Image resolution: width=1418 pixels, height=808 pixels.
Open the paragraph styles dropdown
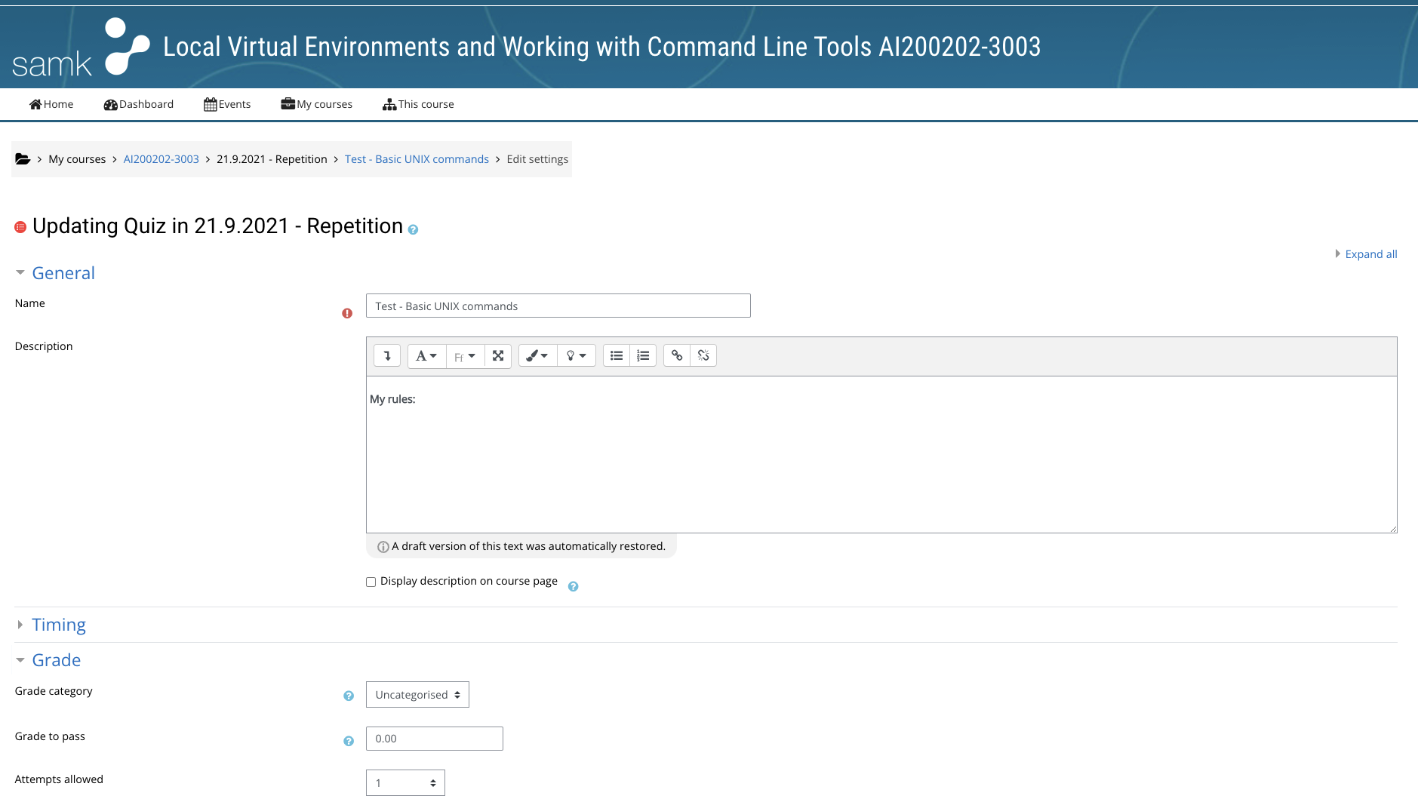pyautogui.click(x=426, y=355)
